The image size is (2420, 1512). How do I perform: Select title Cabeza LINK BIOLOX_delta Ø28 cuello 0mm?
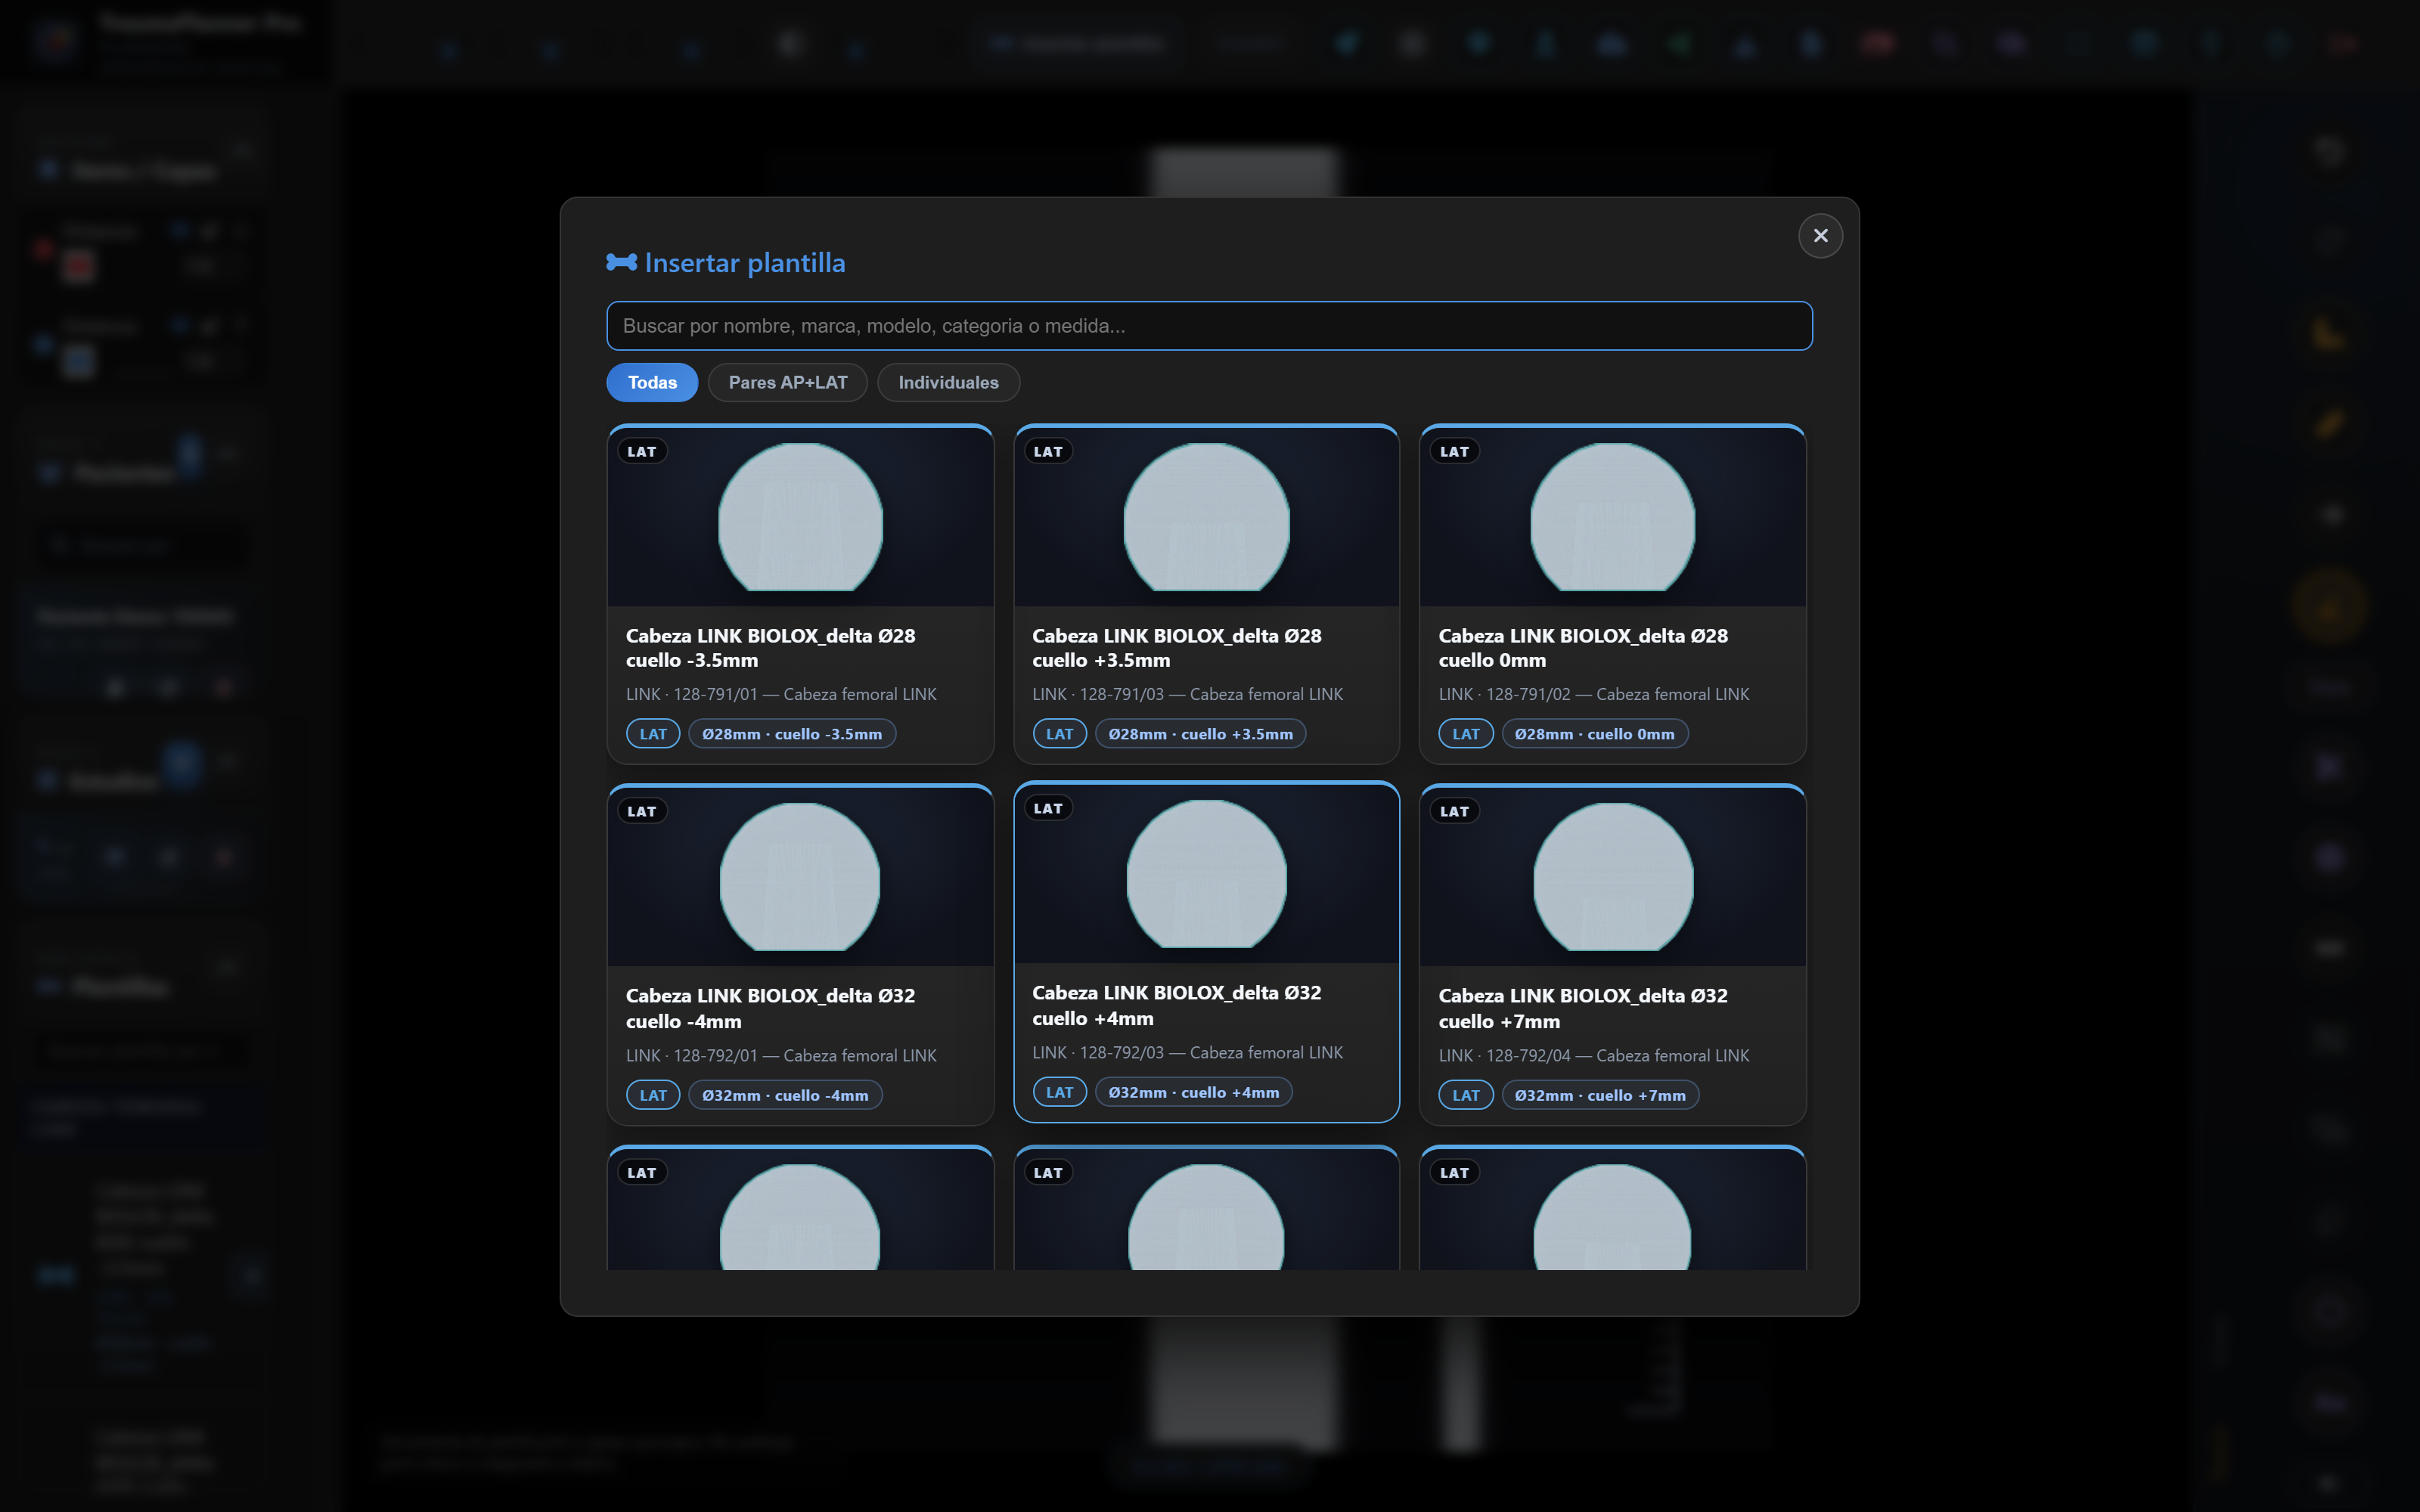pyautogui.click(x=1583, y=648)
